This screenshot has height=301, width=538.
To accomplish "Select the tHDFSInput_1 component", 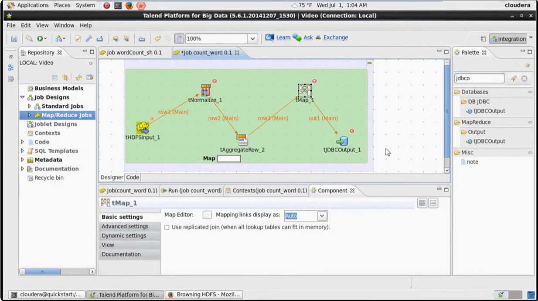I will [142, 128].
